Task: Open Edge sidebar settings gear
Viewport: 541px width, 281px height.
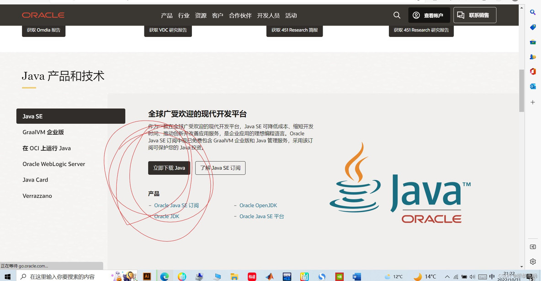Action: [x=533, y=262]
